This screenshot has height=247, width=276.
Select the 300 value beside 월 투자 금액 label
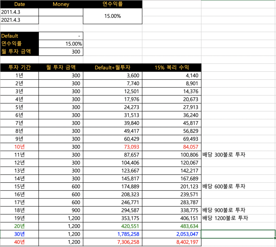pyautogui.click(x=61, y=52)
